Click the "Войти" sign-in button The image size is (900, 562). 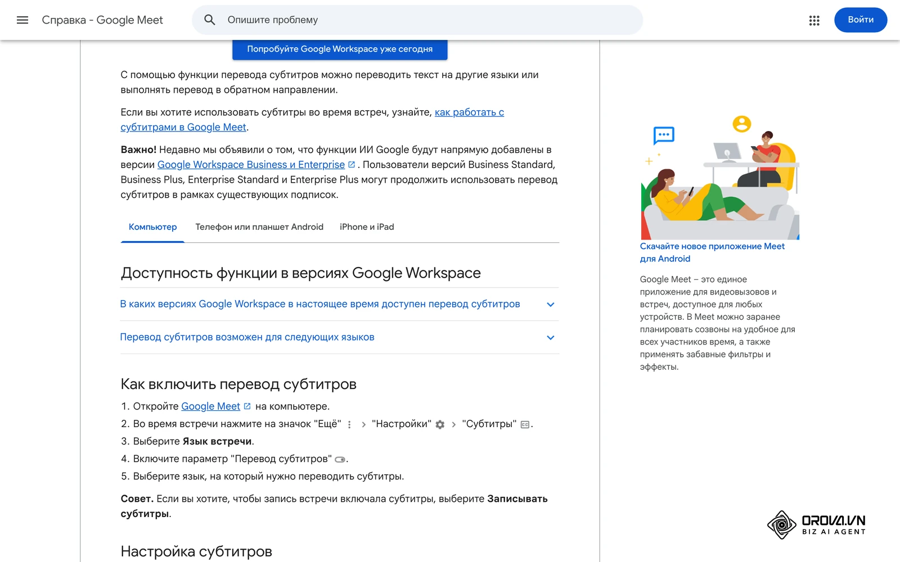click(861, 20)
